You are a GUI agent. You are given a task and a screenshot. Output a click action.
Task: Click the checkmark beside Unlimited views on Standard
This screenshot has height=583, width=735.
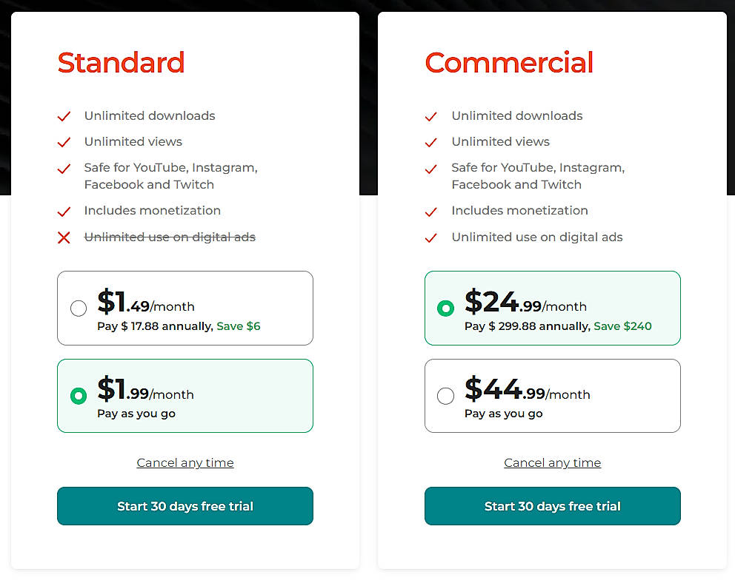(64, 142)
